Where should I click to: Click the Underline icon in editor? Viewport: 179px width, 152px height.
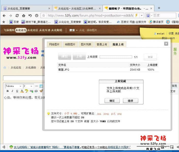pyautogui.click(x=17, y=91)
